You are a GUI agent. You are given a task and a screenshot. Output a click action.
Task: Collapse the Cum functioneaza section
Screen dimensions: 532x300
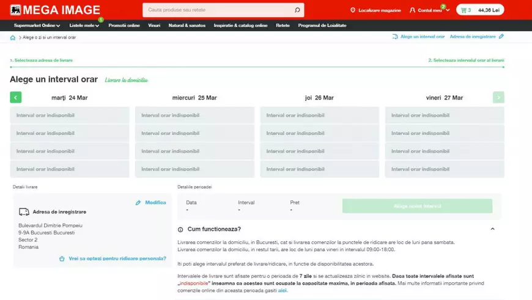[492, 229]
